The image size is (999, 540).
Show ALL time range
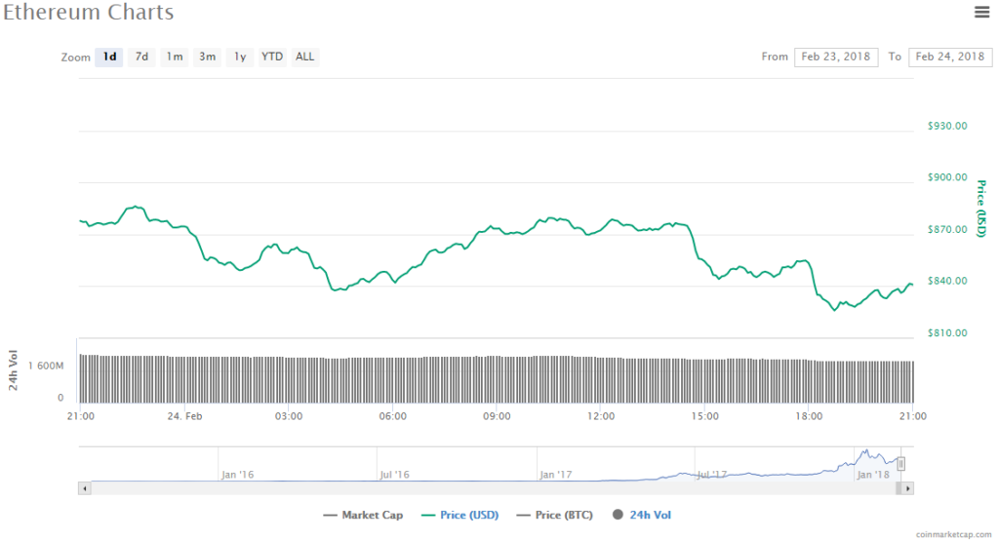point(305,57)
